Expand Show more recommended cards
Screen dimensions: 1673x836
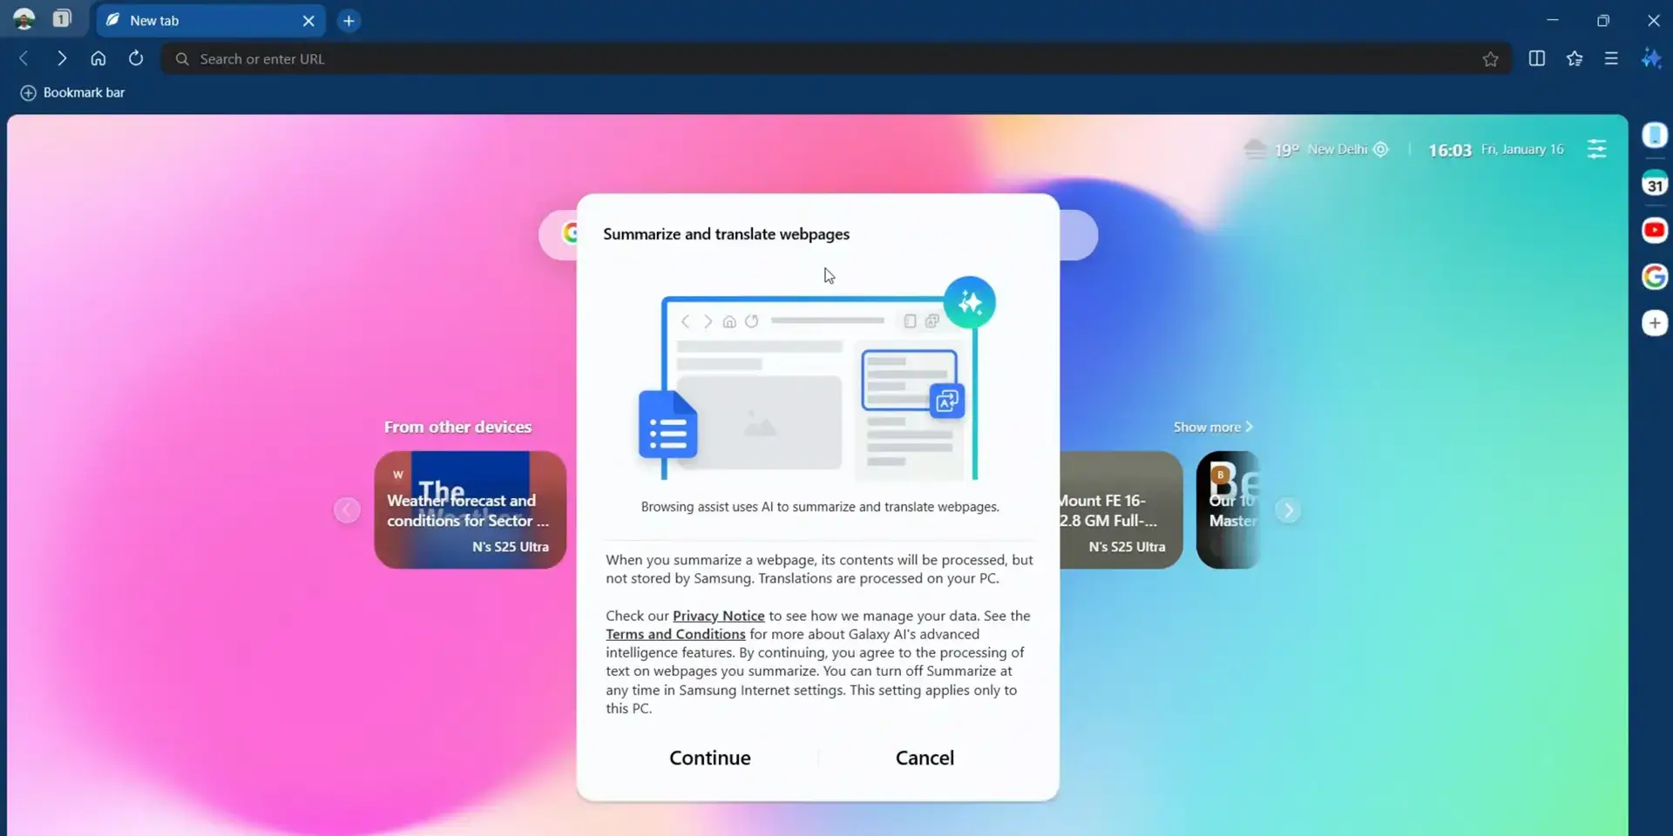pyautogui.click(x=1213, y=427)
